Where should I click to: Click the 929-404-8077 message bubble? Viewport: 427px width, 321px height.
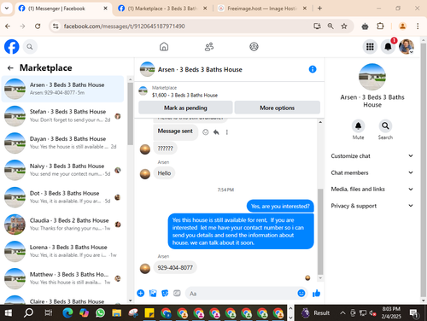(175, 267)
